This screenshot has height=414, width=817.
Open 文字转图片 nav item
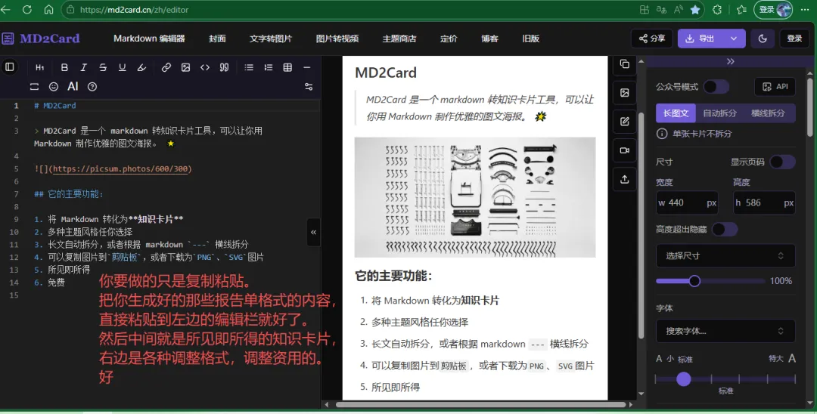pos(271,39)
